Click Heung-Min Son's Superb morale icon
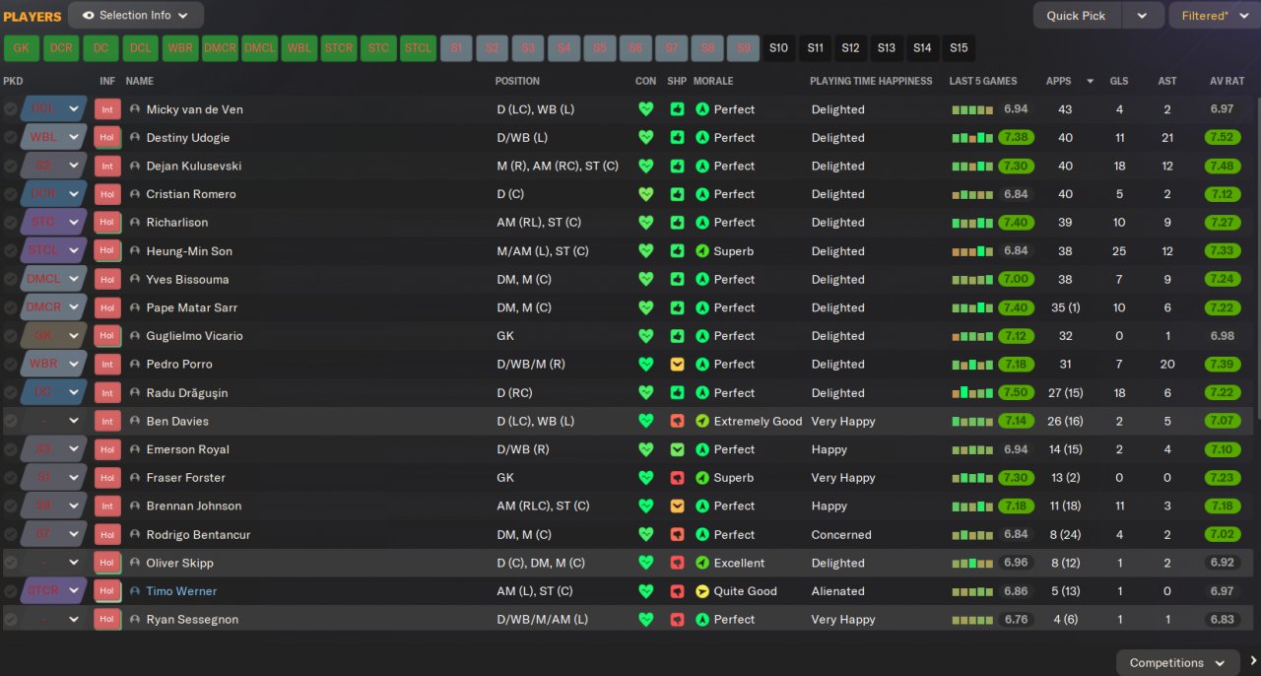1261x676 pixels. coord(702,251)
